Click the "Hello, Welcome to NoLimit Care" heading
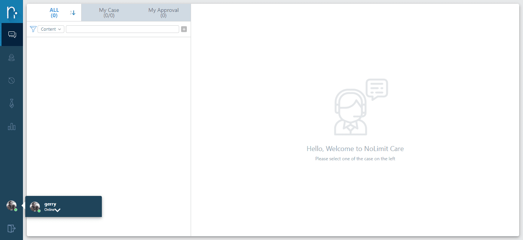Screen dimensions: 523x240 (355, 149)
